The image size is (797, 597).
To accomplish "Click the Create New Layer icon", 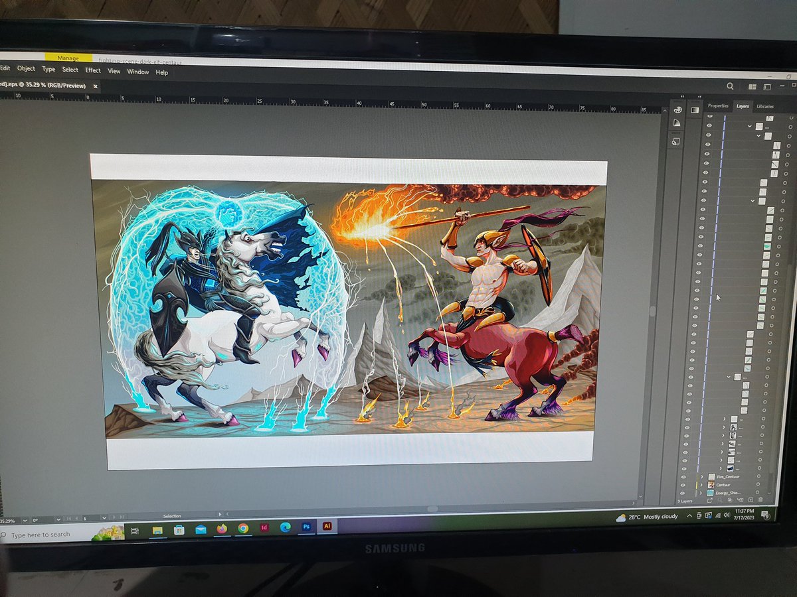I will point(751,500).
